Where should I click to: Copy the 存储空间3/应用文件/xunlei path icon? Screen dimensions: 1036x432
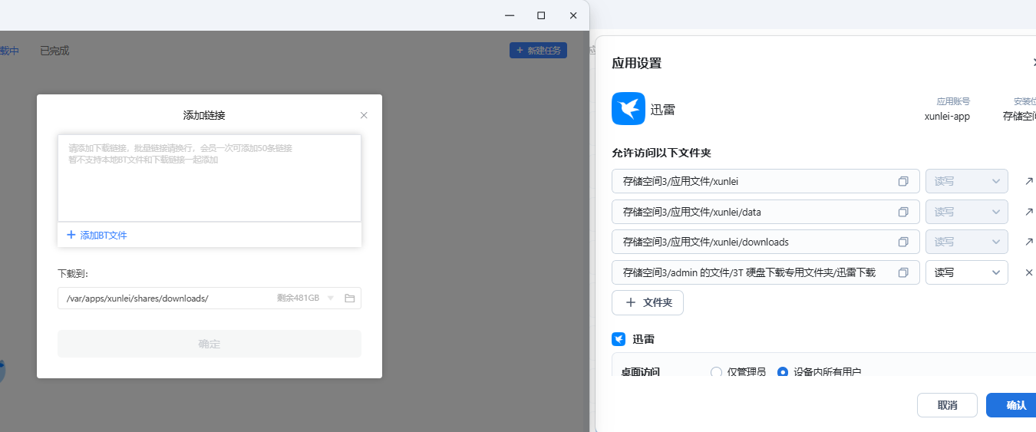(903, 182)
